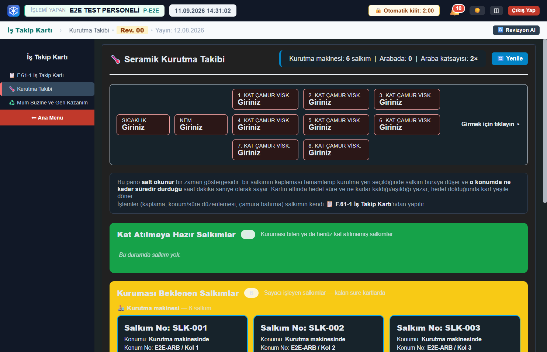Image resolution: width=547 pixels, height=352 pixels.
Task: Click the 2. KAT ÇAMUR VİSK. field
Action: tap(336, 99)
